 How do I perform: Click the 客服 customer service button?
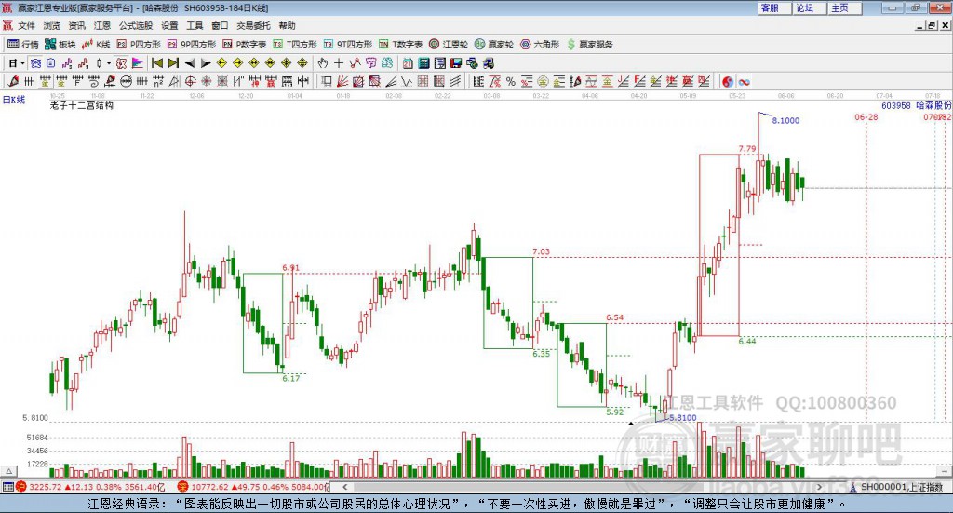coord(775,7)
